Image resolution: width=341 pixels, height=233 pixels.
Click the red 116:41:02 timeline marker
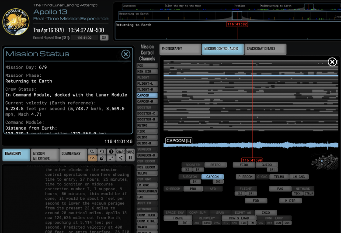tap(237, 24)
